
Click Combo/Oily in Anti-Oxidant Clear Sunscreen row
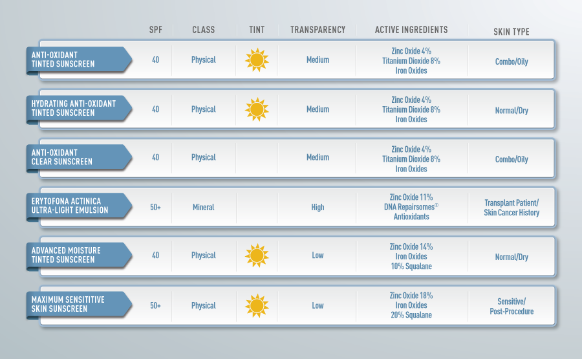click(x=512, y=159)
